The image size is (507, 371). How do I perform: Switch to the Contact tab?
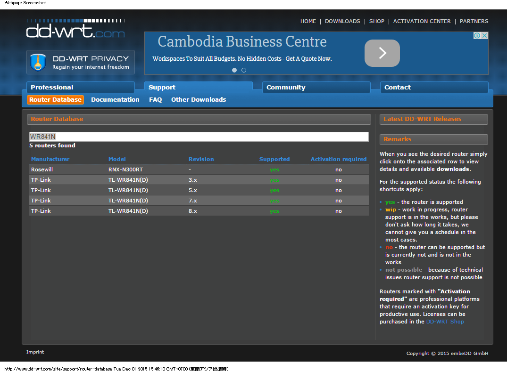tap(434, 88)
